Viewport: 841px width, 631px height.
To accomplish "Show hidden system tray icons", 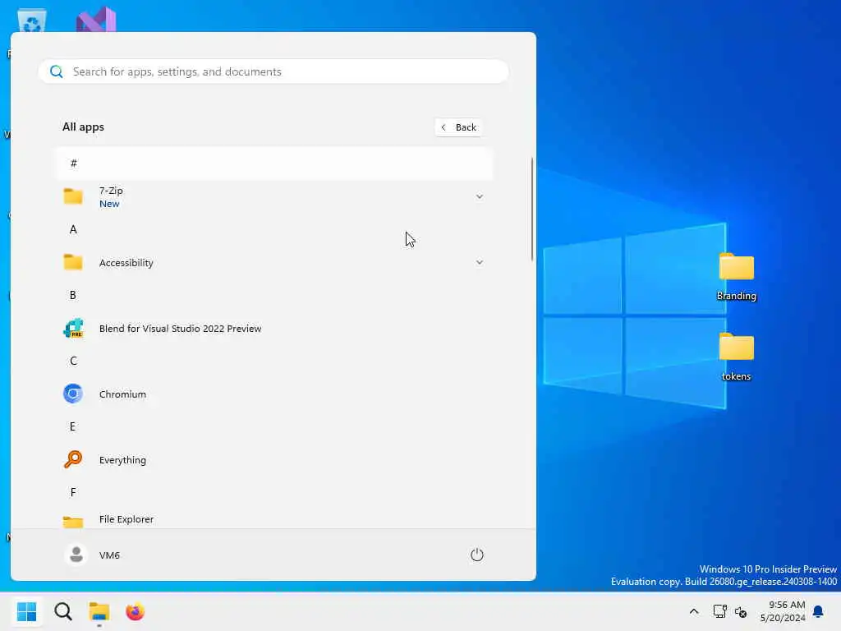I will click(x=693, y=611).
